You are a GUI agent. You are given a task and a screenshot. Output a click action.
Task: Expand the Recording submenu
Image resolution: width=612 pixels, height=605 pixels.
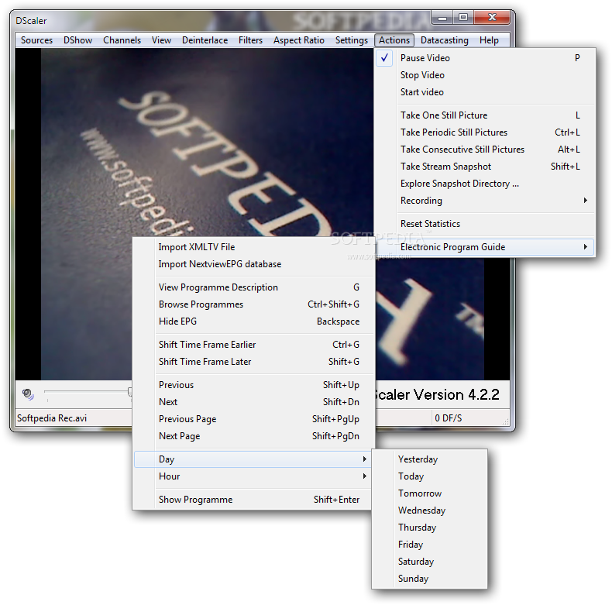485,201
